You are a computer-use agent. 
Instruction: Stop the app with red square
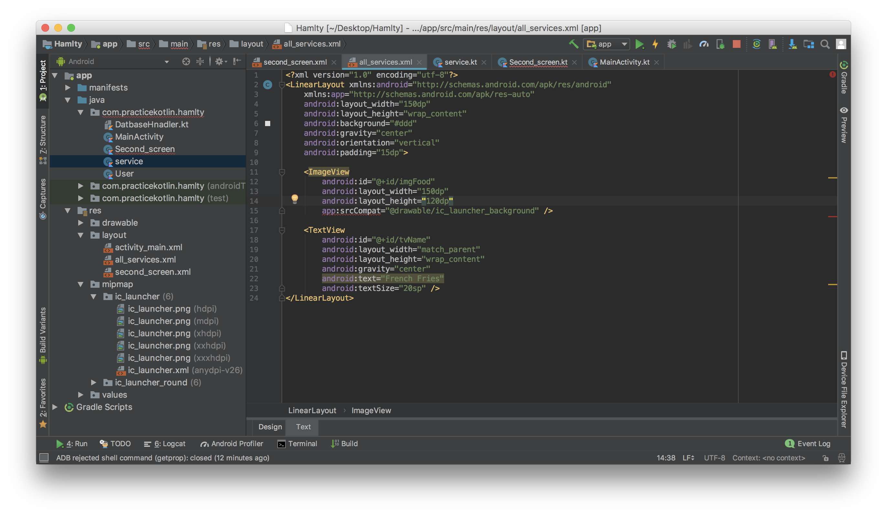point(736,44)
